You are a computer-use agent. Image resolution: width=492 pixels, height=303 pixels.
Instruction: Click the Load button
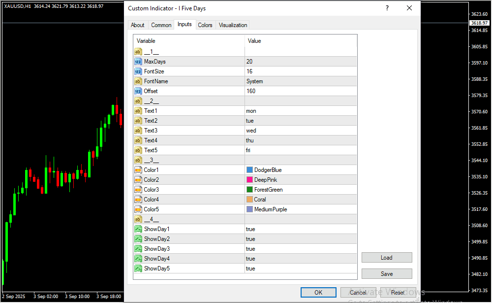click(x=386, y=258)
